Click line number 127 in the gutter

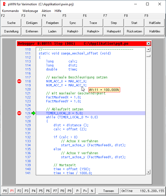tap(28, 117)
